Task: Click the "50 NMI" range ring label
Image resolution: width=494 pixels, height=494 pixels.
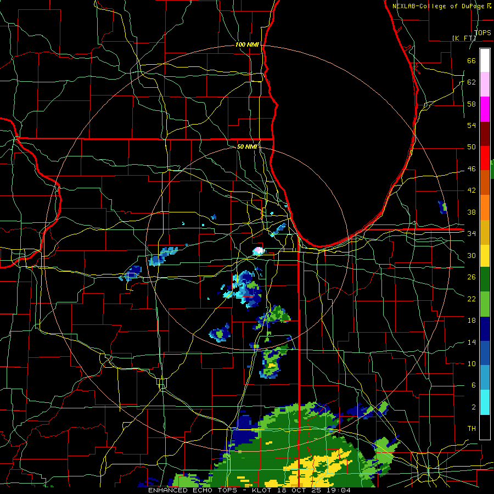Action: [x=247, y=147]
